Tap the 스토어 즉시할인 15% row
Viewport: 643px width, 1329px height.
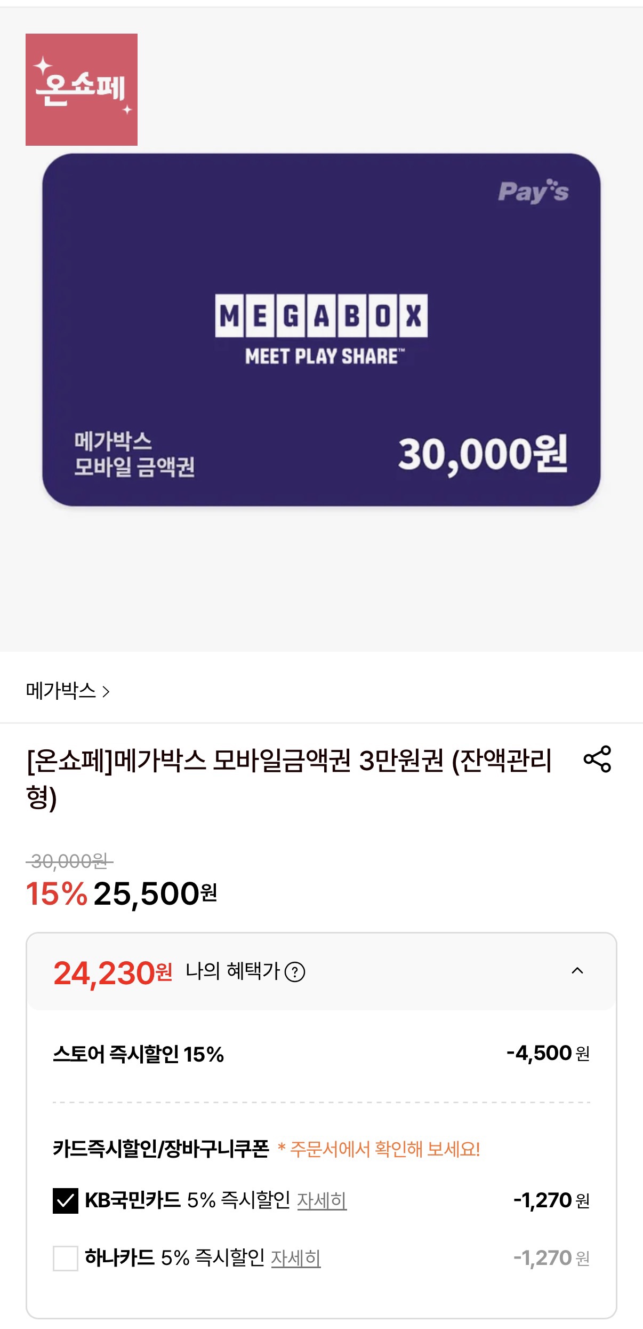(x=139, y=1054)
